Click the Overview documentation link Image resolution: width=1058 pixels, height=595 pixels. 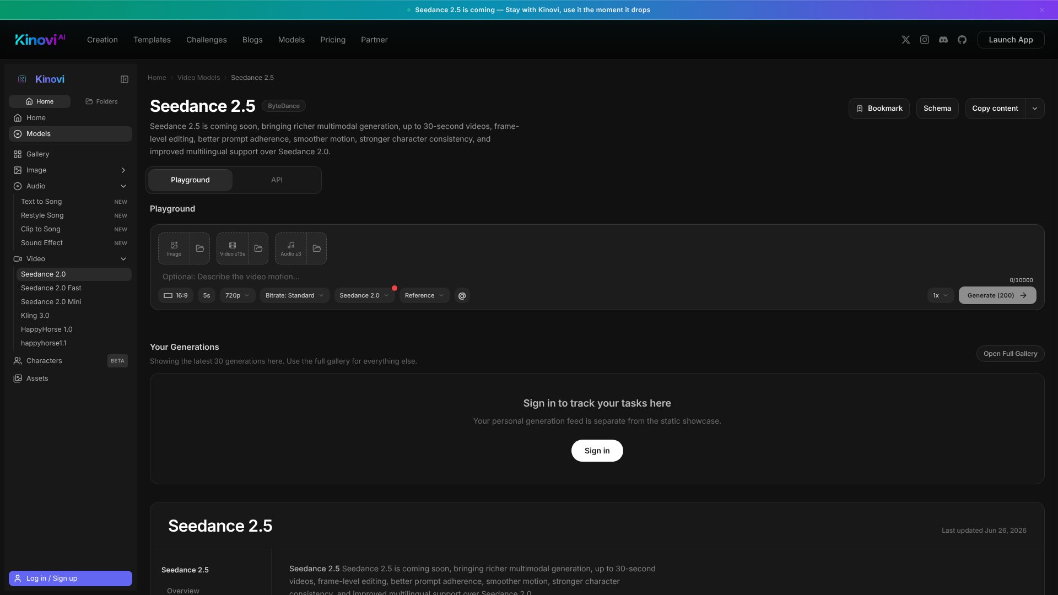183,591
